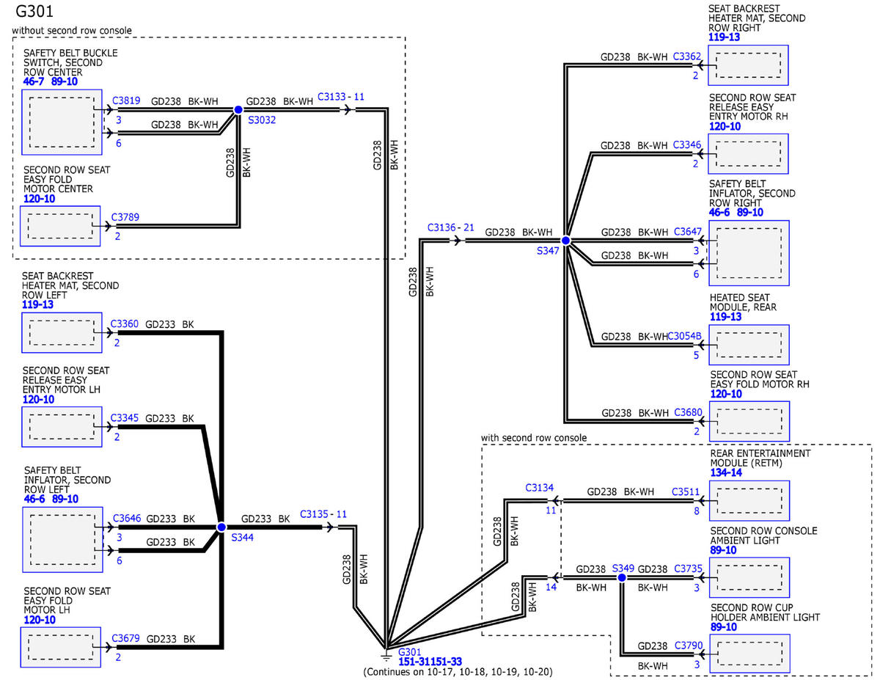This screenshot has height=680, width=880.
Task: Follow 46-6 under Safety Belt Inflator Right
Action: pyautogui.click(x=721, y=213)
